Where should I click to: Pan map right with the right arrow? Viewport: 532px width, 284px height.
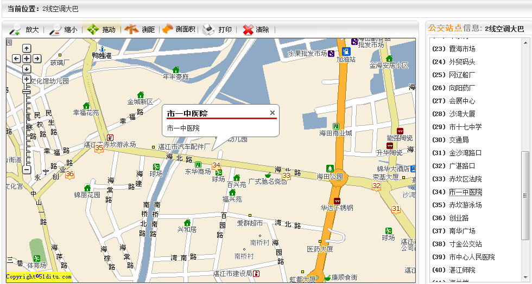point(36,59)
